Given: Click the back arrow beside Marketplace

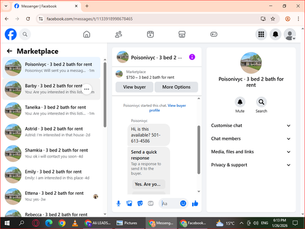Looking at the screenshot, I should coord(10,51).
